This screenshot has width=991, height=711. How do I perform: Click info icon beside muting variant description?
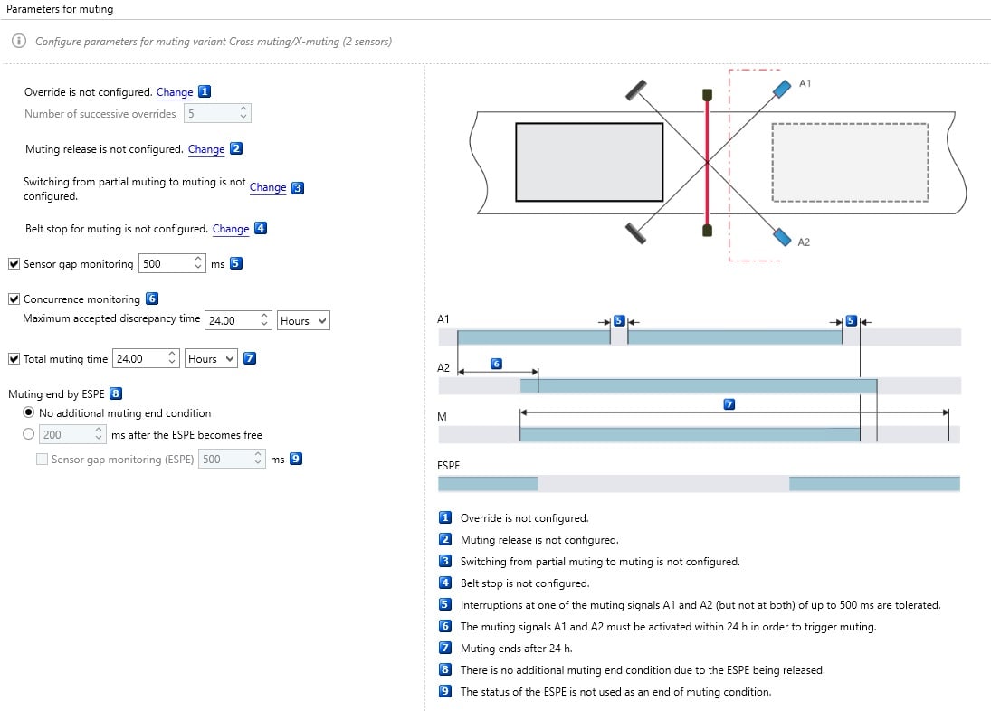point(19,41)
